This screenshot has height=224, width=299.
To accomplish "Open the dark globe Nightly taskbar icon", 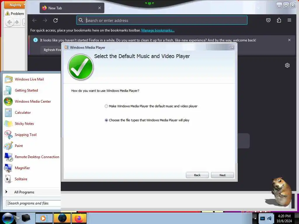I will click(x=62, y=218).
